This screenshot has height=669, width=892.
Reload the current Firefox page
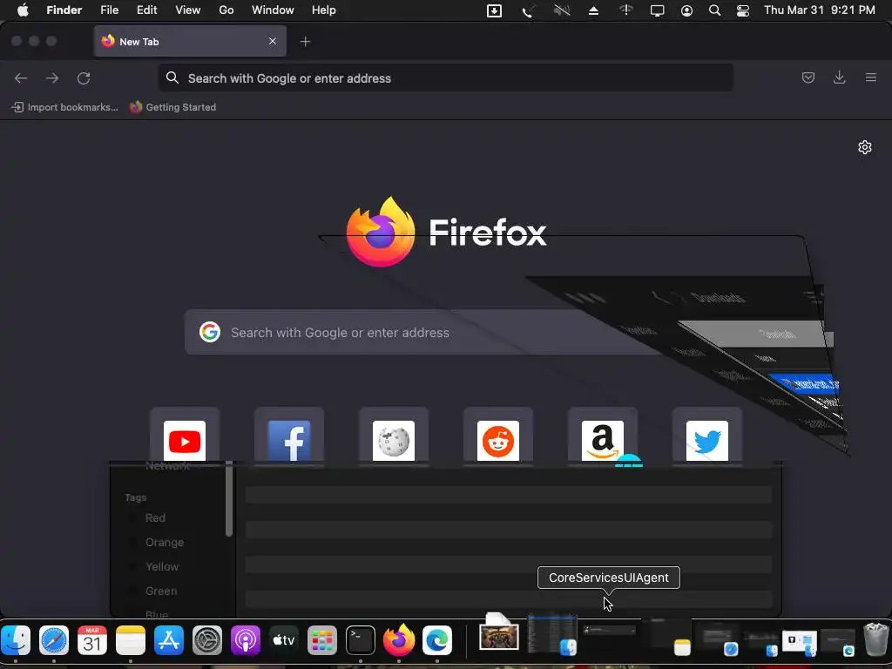84,78
